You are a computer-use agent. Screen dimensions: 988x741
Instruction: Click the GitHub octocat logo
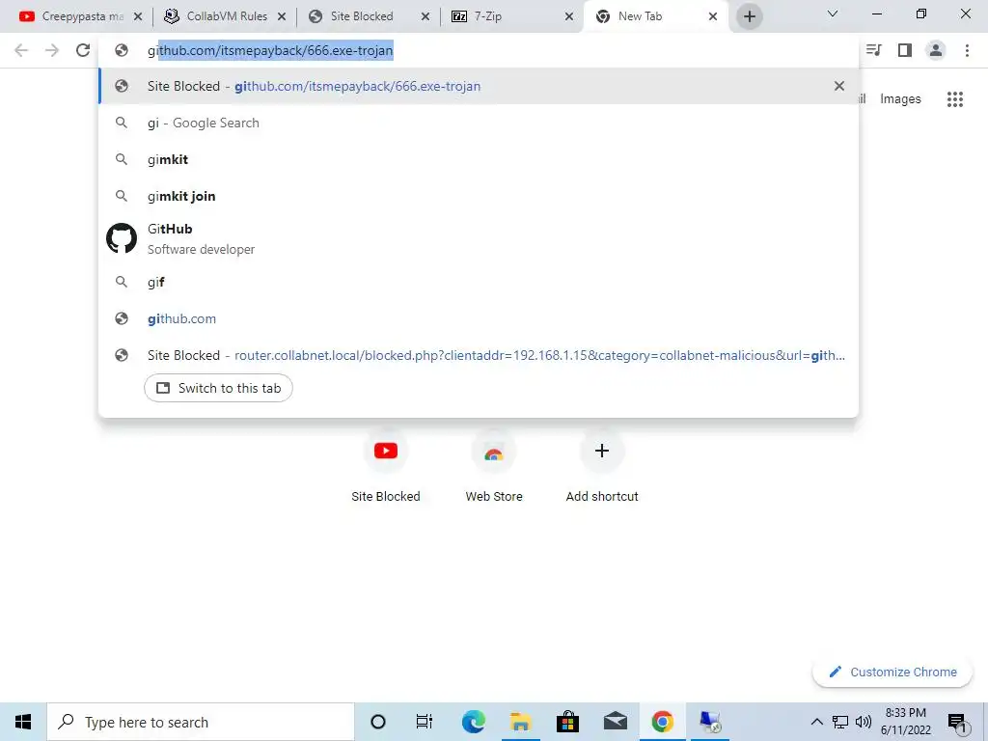pos(122,238)
